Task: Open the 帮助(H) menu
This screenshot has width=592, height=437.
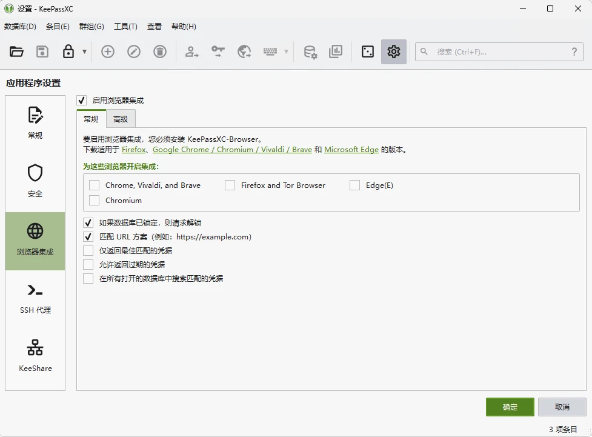Action: pyautogui.click(x=184, y=27)
